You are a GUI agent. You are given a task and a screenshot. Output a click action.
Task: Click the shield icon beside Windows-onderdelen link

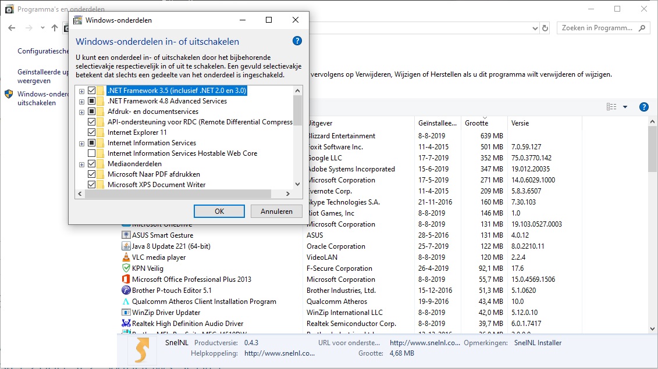pyautogui.click(x=9, y=94)
